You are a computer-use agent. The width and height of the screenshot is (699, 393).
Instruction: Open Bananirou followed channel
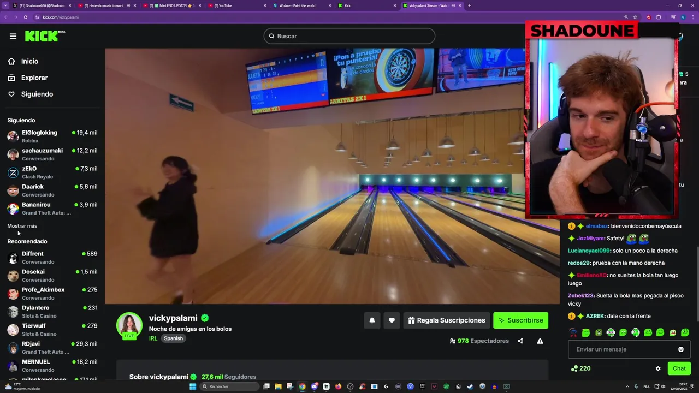click(52, 209)
